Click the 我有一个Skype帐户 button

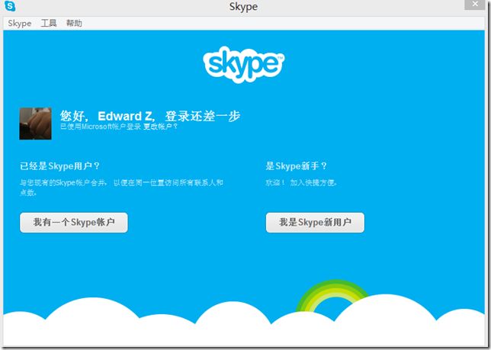[x=74, y=223]
